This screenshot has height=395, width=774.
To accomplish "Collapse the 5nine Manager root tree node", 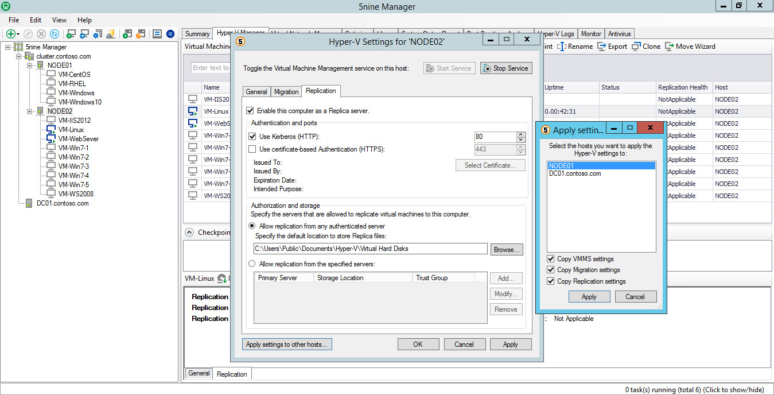I will tap(7, 47).
